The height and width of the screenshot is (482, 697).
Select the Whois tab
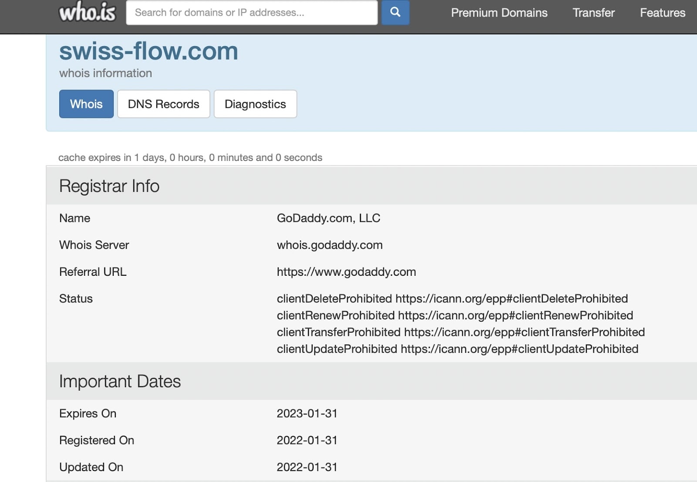tap(86, 104)
